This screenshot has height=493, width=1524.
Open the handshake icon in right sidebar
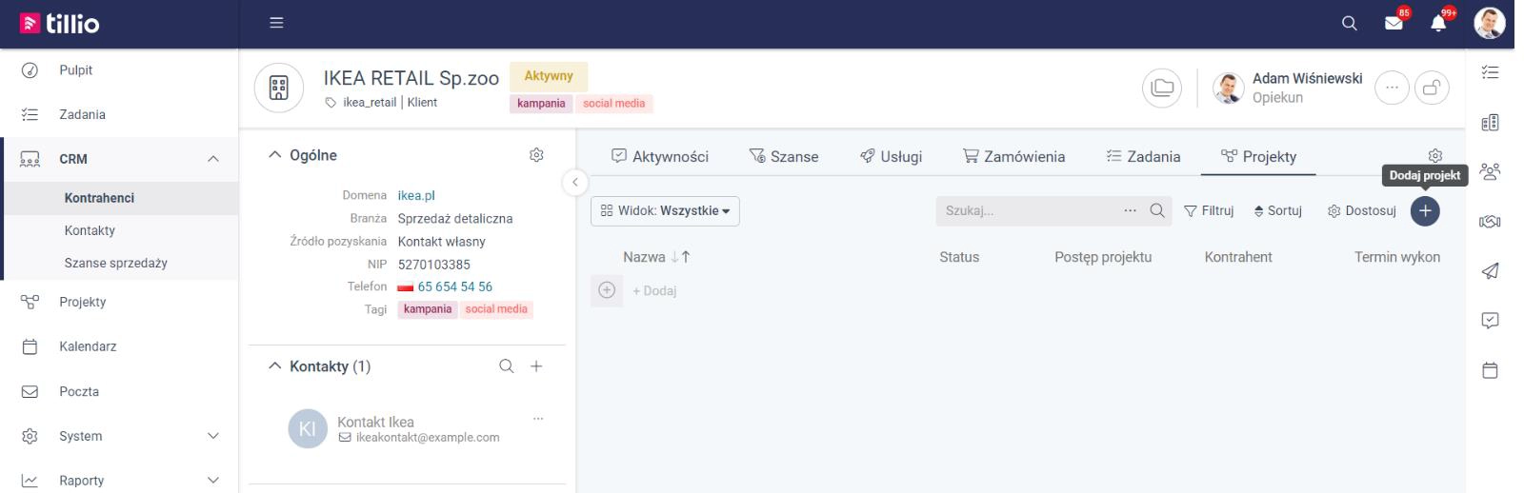(x=1491, y=222)
